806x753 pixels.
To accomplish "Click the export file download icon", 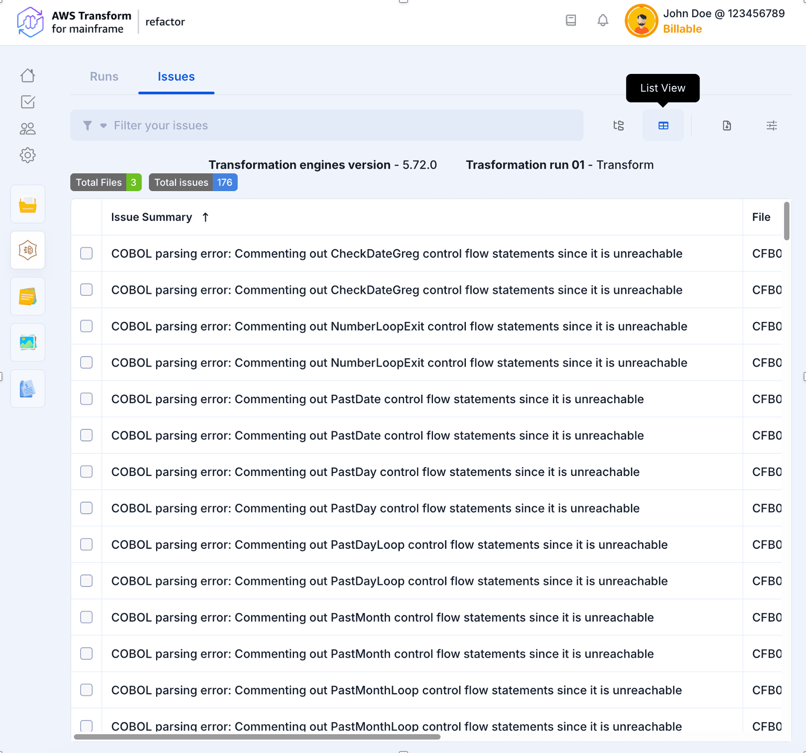I will point(726,126).
